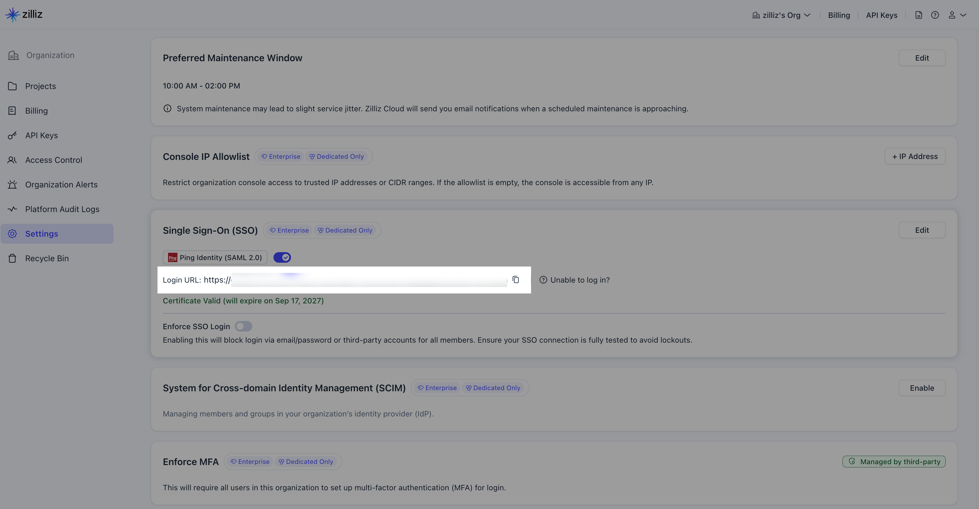Click the Zilliz logo
Viewport: 979px width, 509px height.
(x=23, y=14)
